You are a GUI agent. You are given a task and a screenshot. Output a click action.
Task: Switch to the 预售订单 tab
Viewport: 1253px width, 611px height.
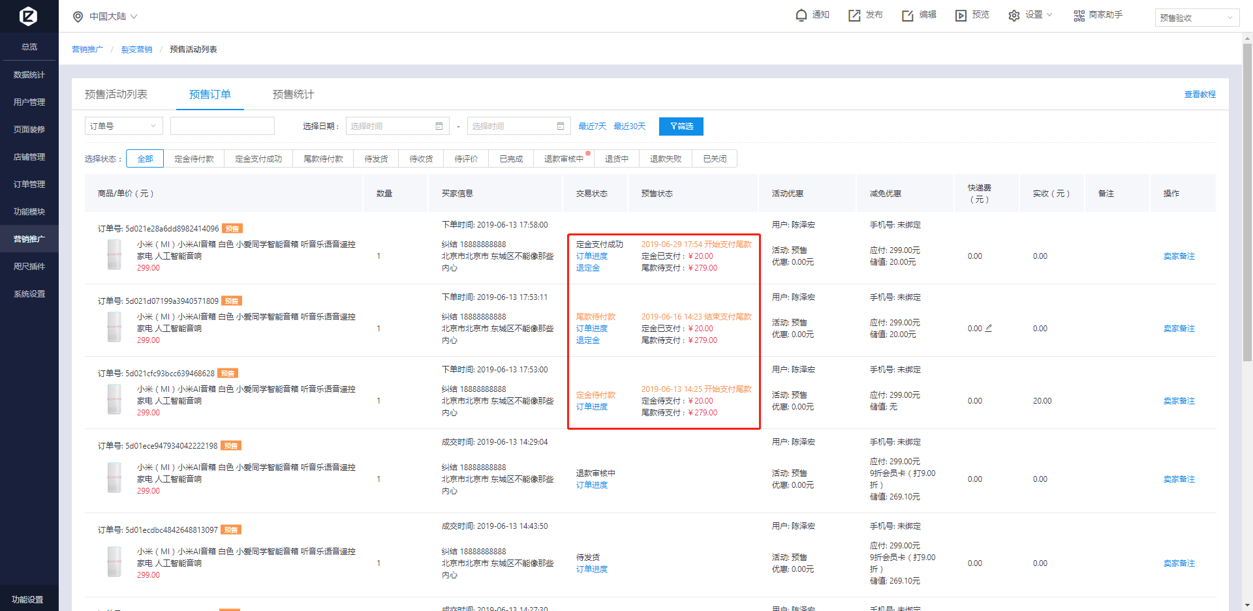tap(210, 95)
